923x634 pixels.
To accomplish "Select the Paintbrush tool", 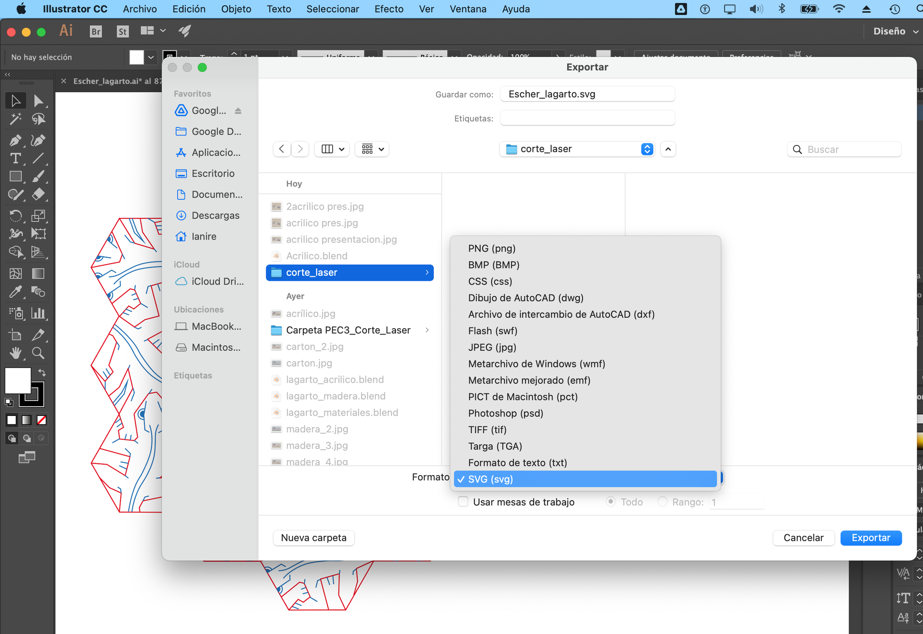I will pos(38,176).
